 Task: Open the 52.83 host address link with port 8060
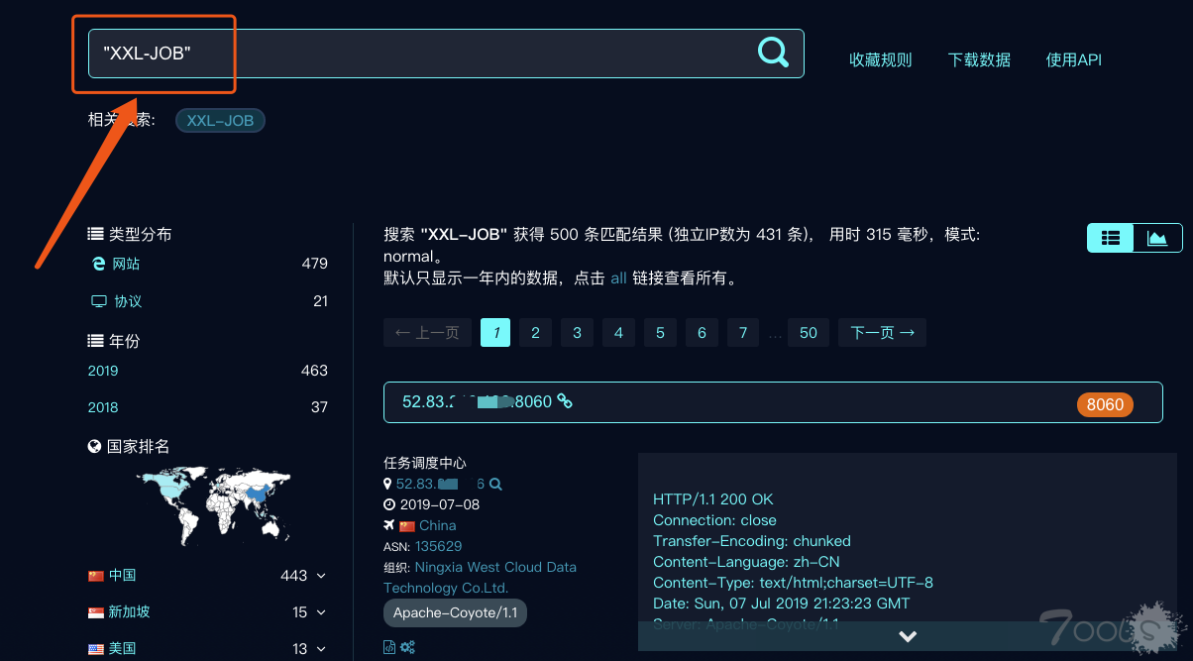pyautogui.click(x=477, y=402)
